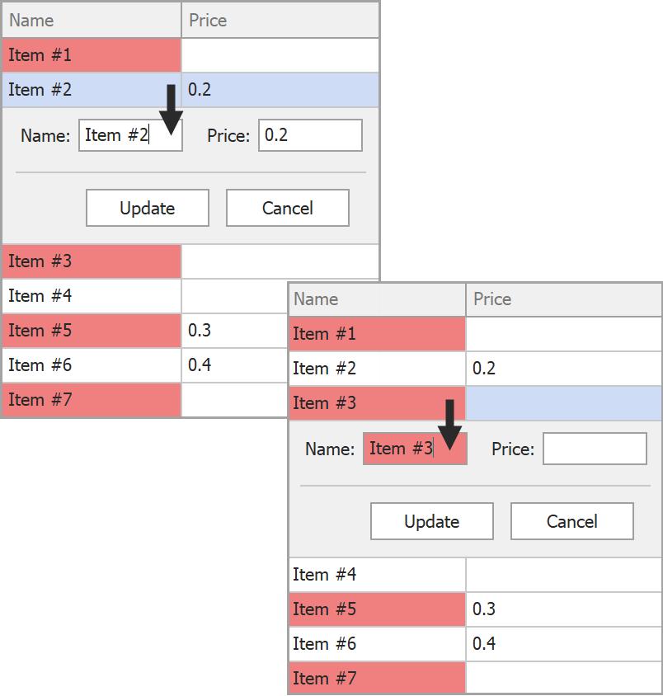The height and width of the screenshot is (696, 663).
Task: Click the row showing Item #5 price 0.3
Action: pyautogui.click(x=91, y=330)
